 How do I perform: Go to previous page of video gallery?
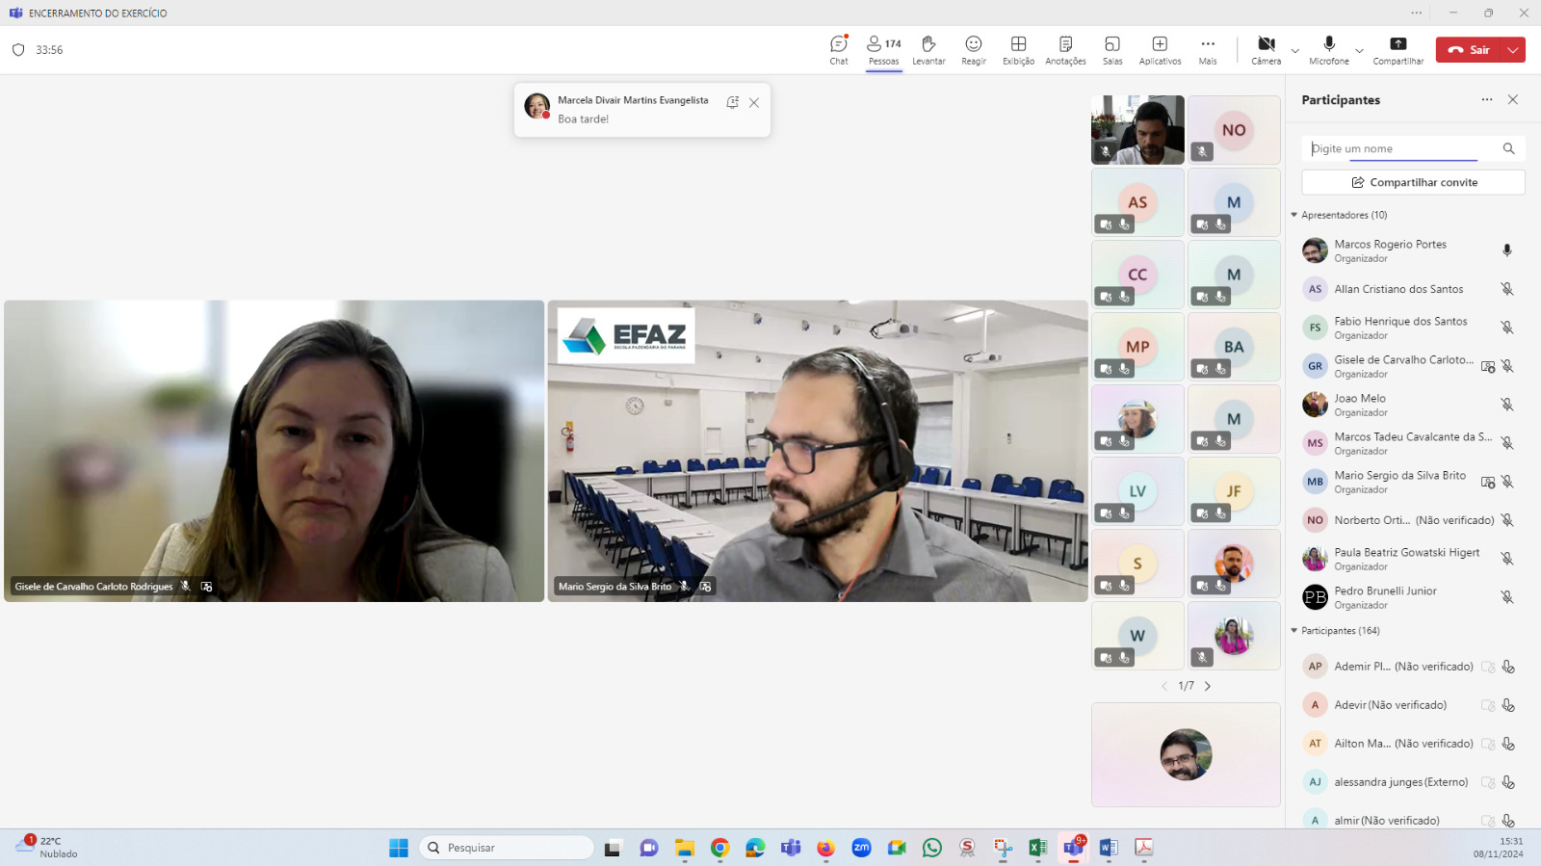(1164, 686)
